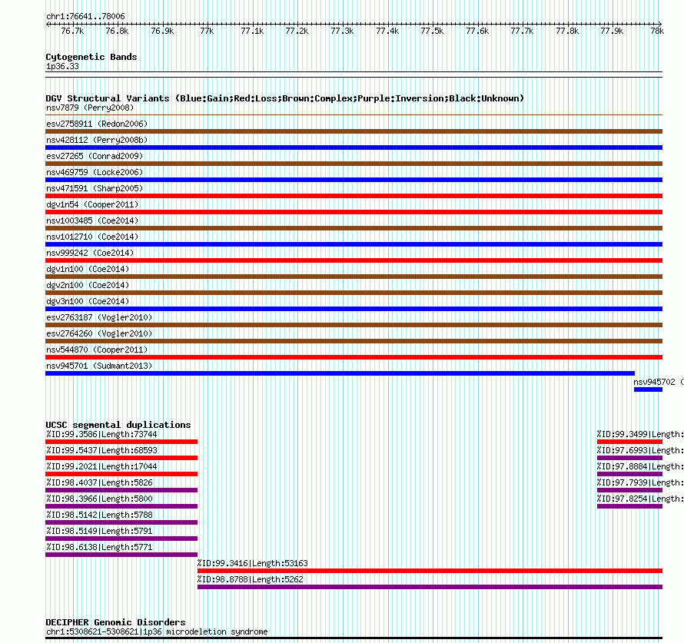The height and width of the screenshot is (643, 684).
Task: Select the 77.3k ruler position
Action: (342, 31)
